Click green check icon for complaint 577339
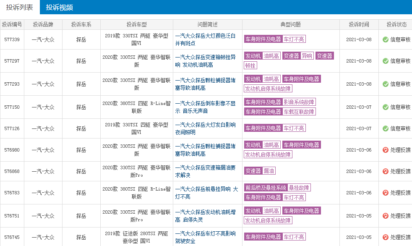The height and width of the screenshot is (246, 412). click(x=386, y=39)
